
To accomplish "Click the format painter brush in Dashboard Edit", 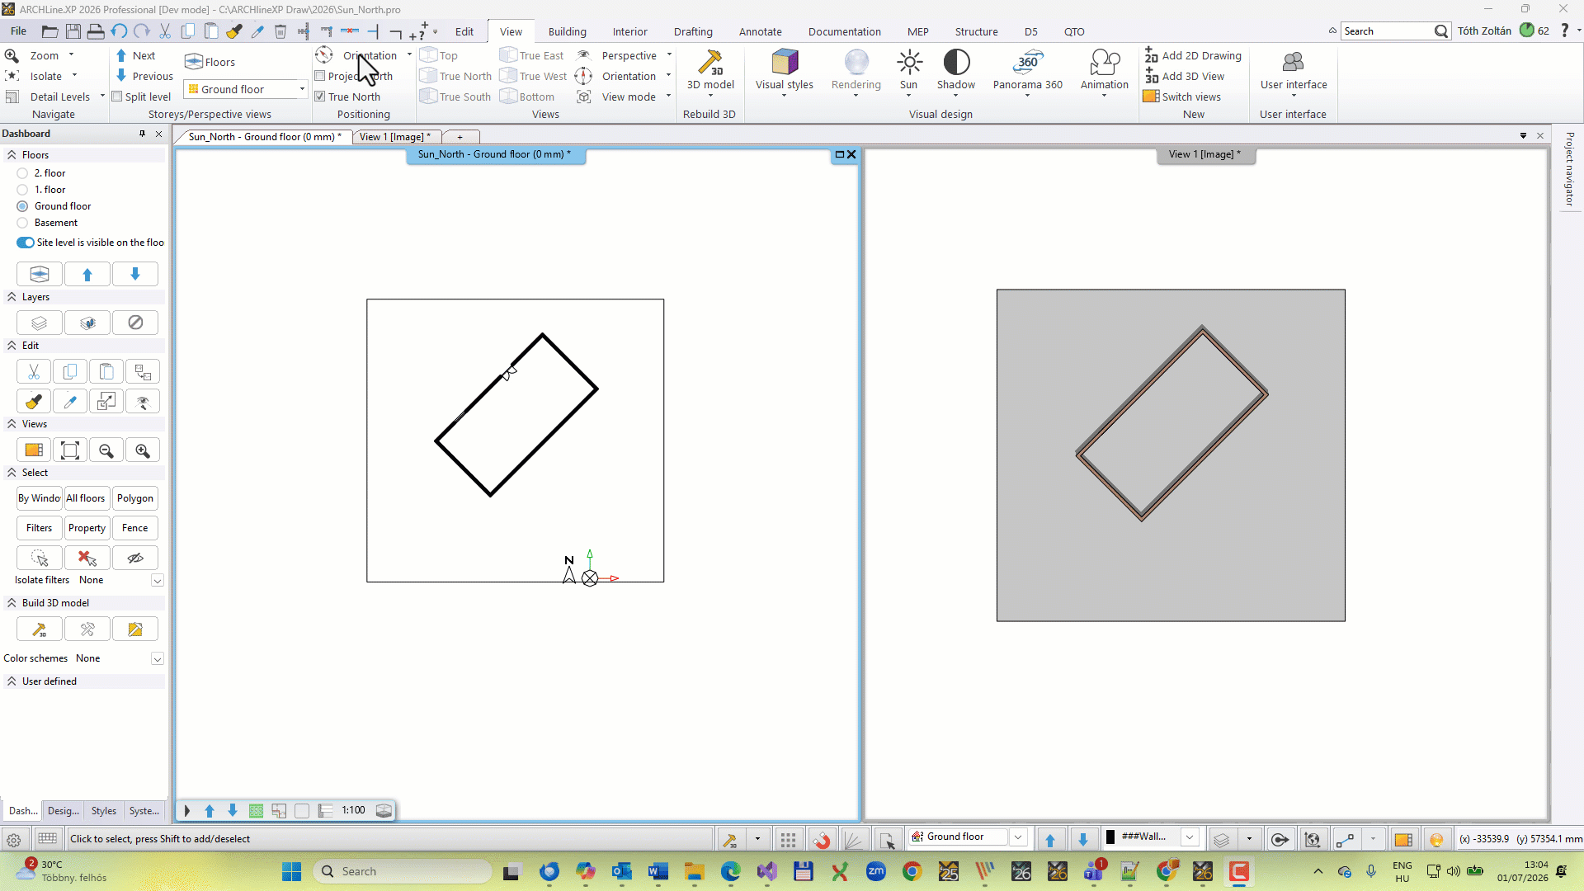I will tap(34, 402).
